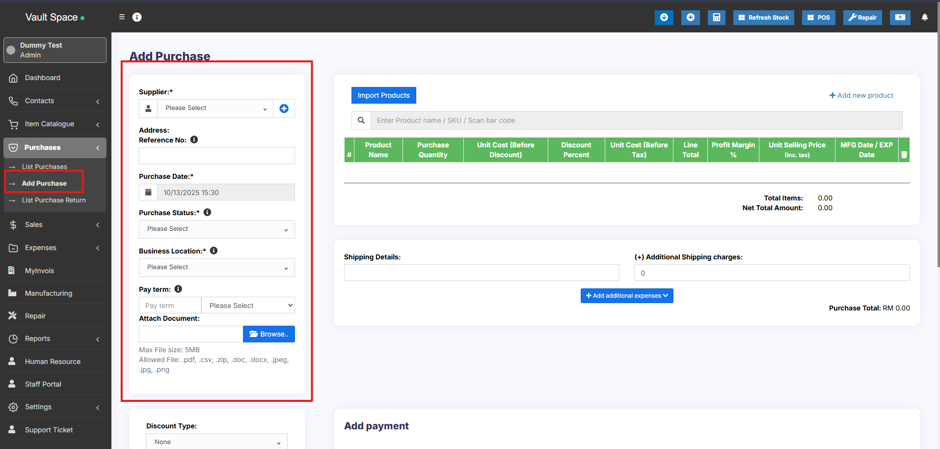Expand the Add additional expenses section
This screenshot has height=449, width=940.
[626, 296]
